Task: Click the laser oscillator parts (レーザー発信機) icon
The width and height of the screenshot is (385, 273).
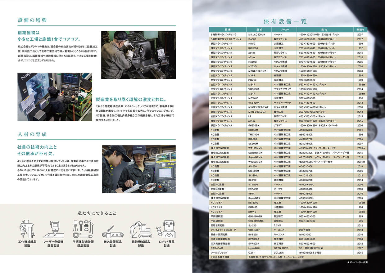Action: coord(55,230)
